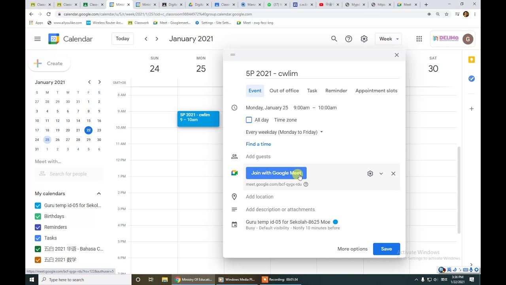Open a new Chrome tab
The image size is (506, 285).
point(426,5)
